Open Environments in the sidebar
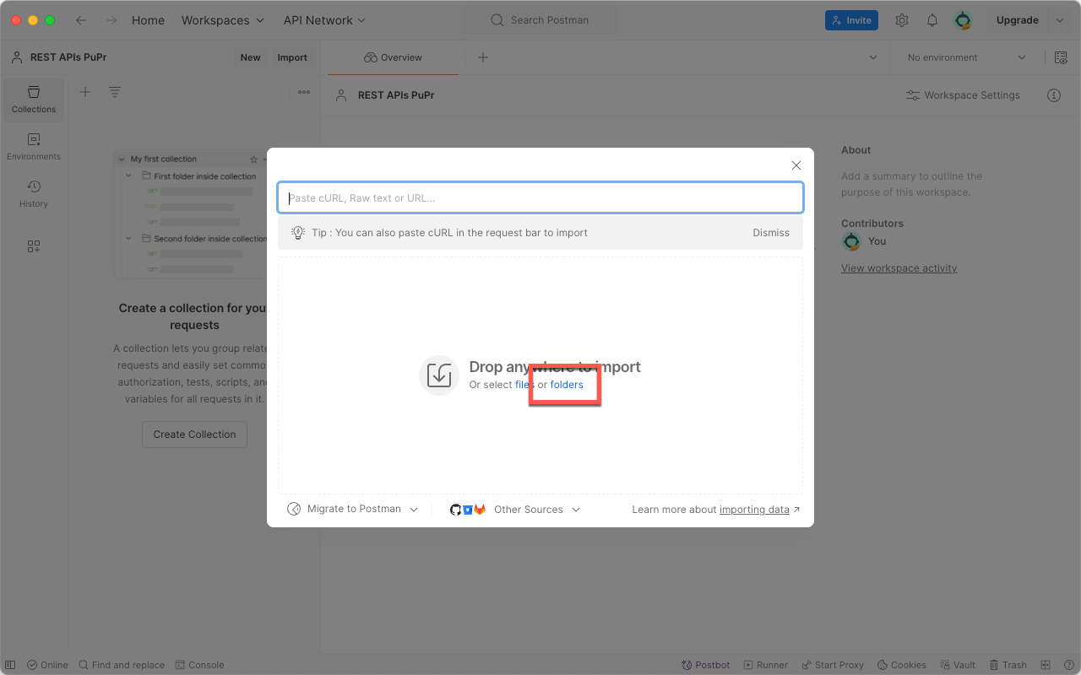This screenshot has width=1081, height=675. tap(34, 147)
